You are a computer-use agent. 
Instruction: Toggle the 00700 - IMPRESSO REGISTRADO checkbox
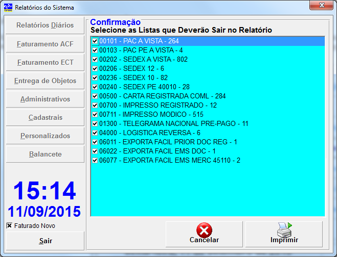[95, 105]
